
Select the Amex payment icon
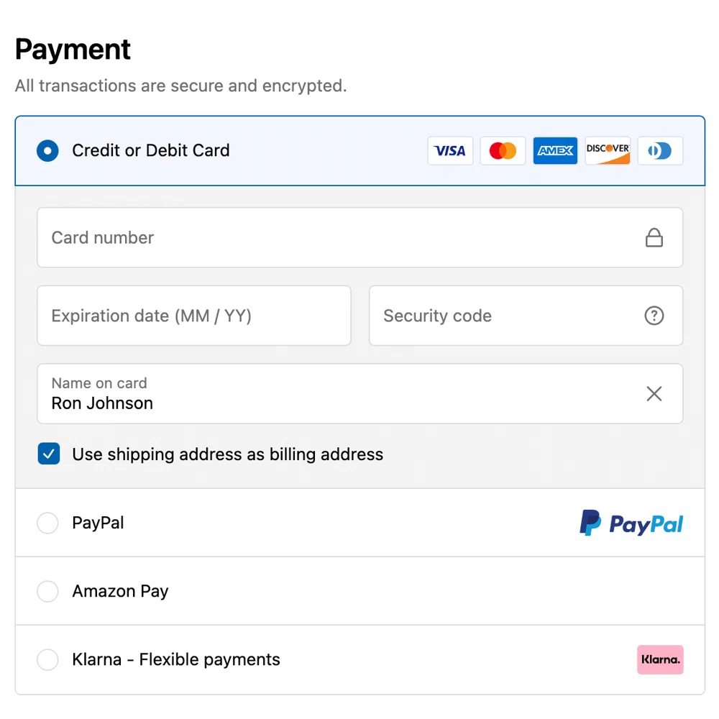[x=555, y=150]
